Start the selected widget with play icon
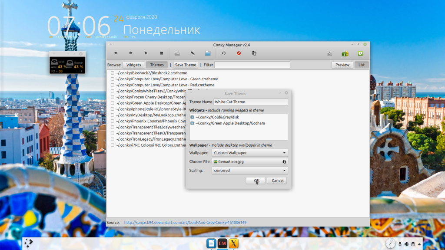 coord(146,53)
